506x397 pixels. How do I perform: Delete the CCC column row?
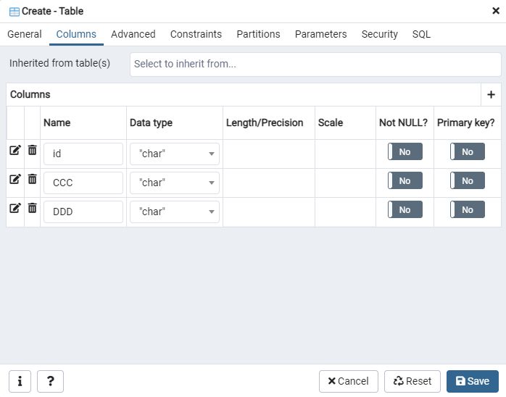[33, 179]
